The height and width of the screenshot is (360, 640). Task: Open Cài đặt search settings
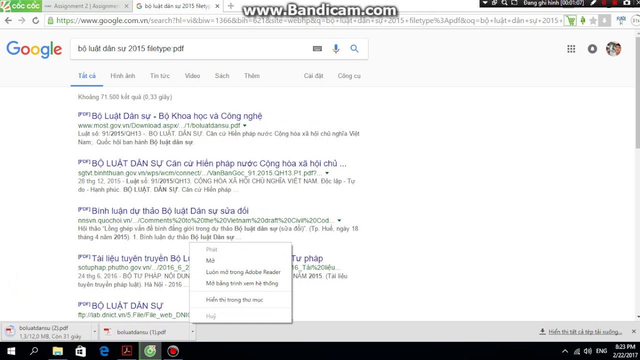coord(313,76)
